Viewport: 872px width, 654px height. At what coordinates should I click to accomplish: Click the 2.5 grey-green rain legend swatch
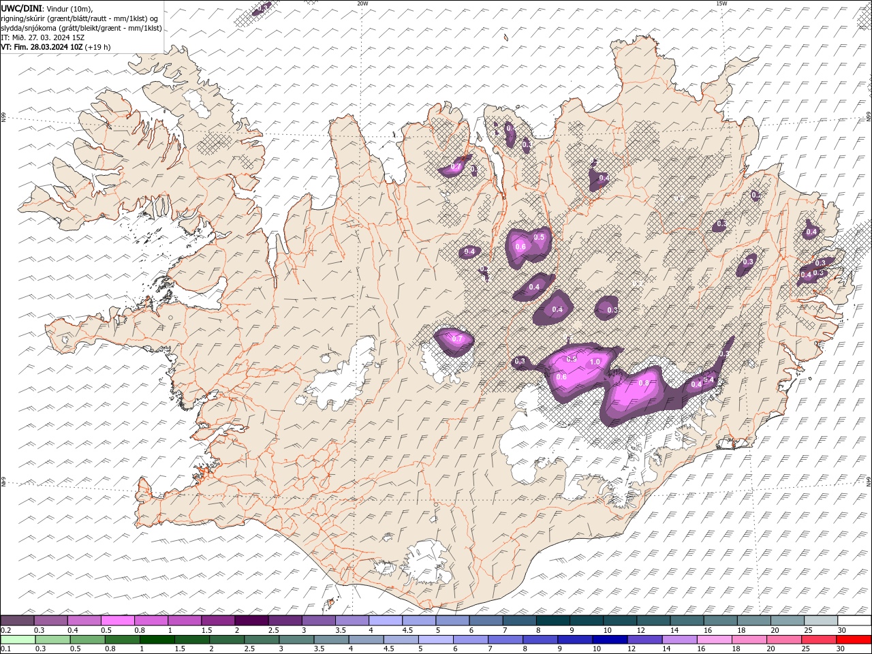tap(261, 639)
